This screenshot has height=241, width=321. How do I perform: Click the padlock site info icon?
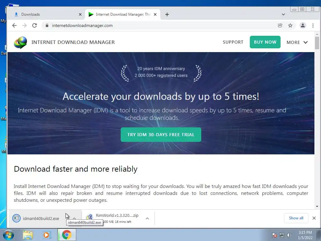click(47, 25)
